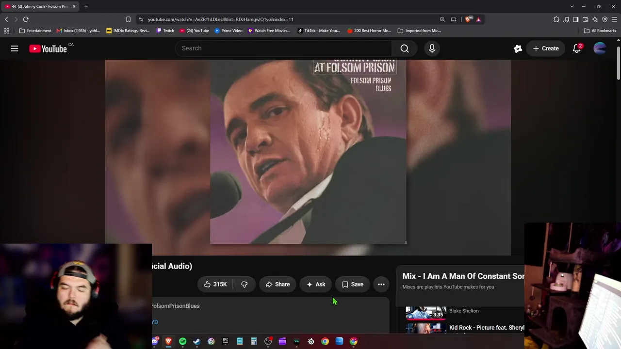Viewport: 621px width, 349px height.
Task: Click the browser address bar URL
Action: pos(221,19)
